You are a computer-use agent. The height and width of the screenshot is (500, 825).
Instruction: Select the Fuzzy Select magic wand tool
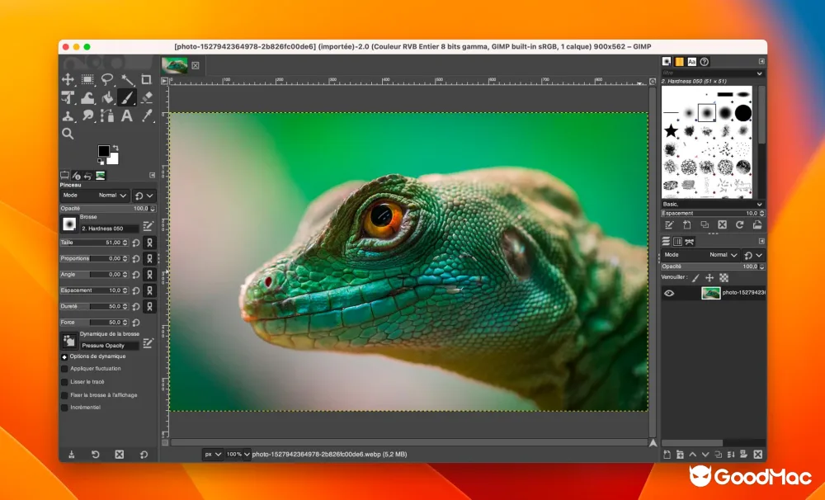pyautogui.click(x=127, y=79)
